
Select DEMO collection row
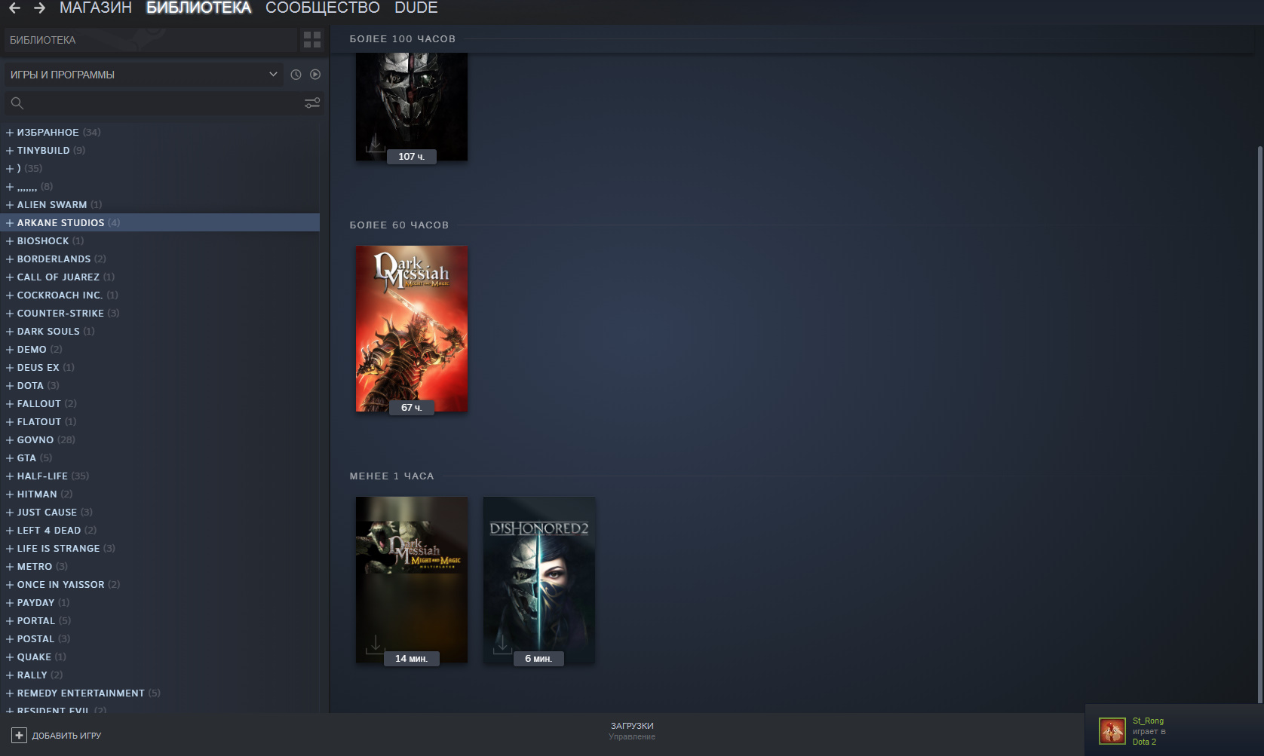click(160, 350)
